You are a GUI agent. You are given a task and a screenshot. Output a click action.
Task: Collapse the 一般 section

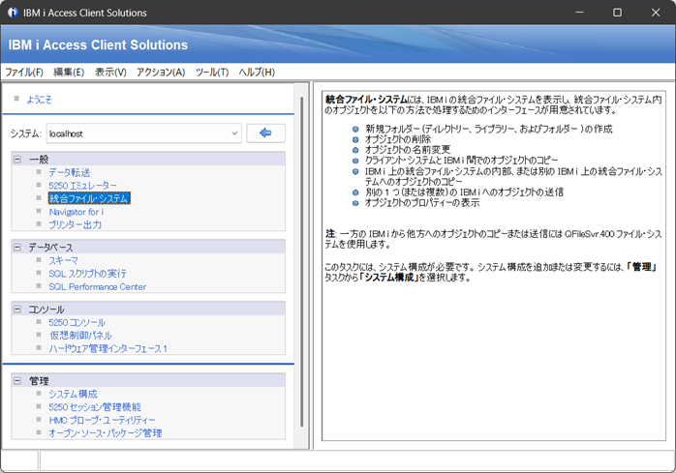(17, 159)
